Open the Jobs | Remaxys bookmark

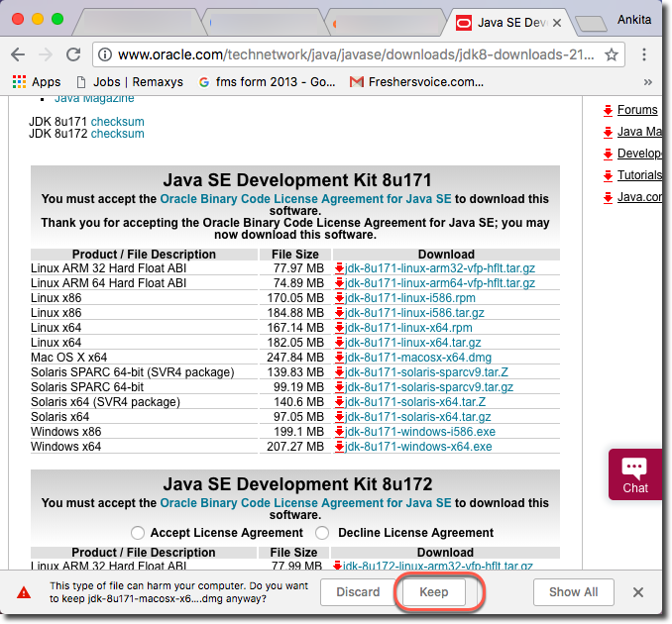(130, 82)
